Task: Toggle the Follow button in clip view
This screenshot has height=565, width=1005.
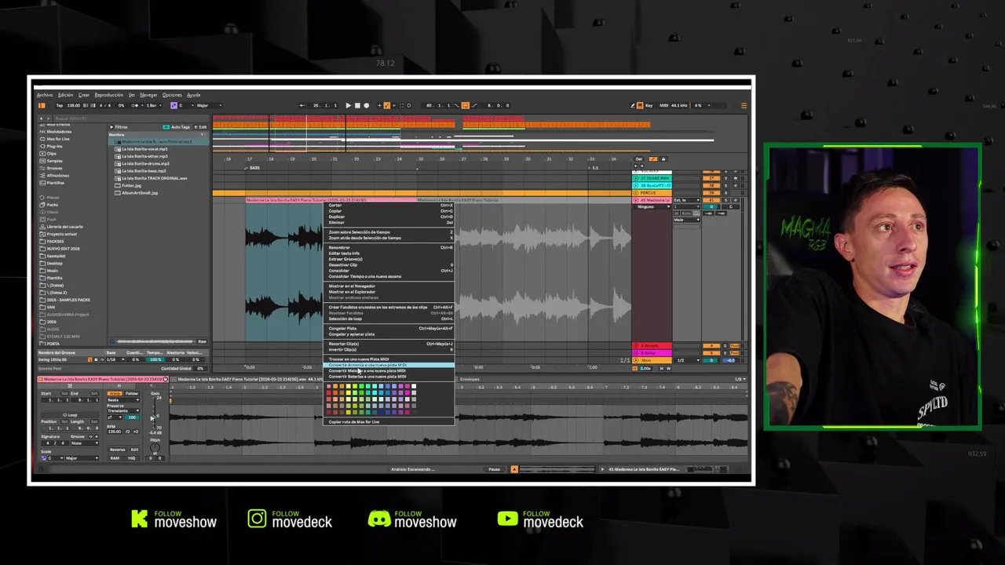Action: (132, 393)
